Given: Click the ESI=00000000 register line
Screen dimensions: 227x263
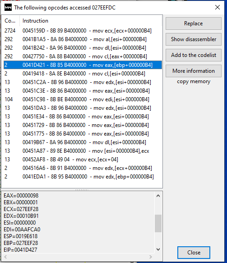Looking at the screenshot, I should point(19,223).
